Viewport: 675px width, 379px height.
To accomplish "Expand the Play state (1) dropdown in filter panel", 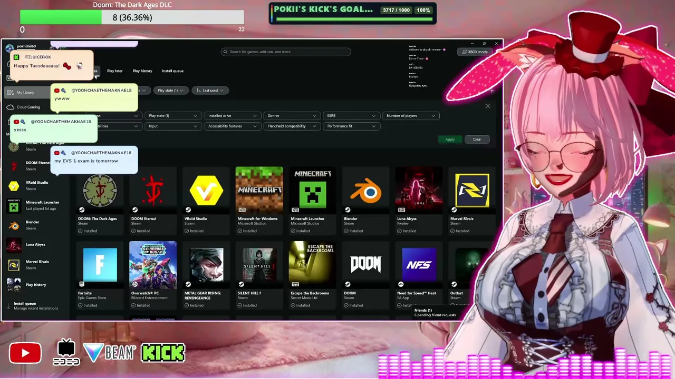I will click(x=173, y=116).
